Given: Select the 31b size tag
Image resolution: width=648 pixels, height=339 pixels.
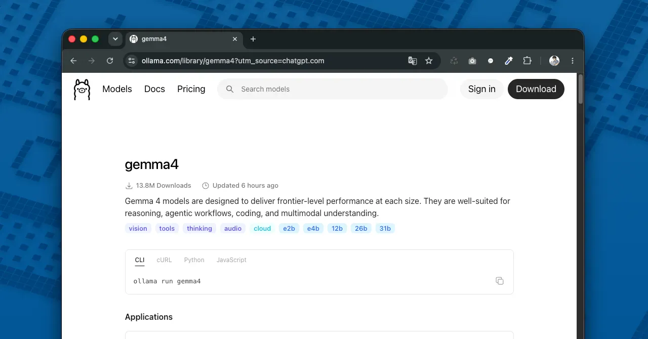Looking at the screenshot, I should click(385, 229).
